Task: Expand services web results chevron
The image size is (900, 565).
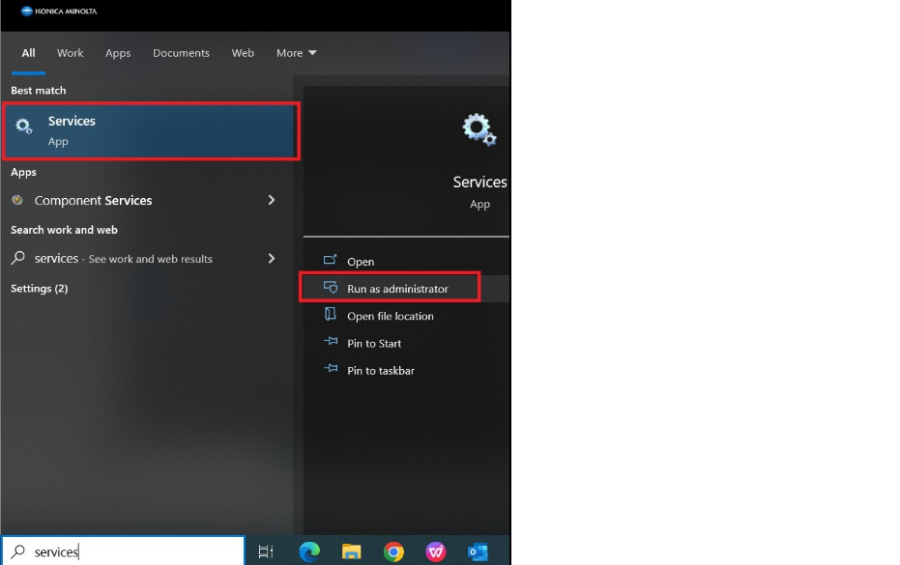Action: tap(272, 258)
